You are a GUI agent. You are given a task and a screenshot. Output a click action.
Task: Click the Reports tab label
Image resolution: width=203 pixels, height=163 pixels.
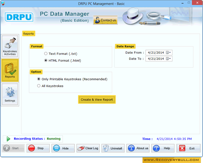pos(29,33)
